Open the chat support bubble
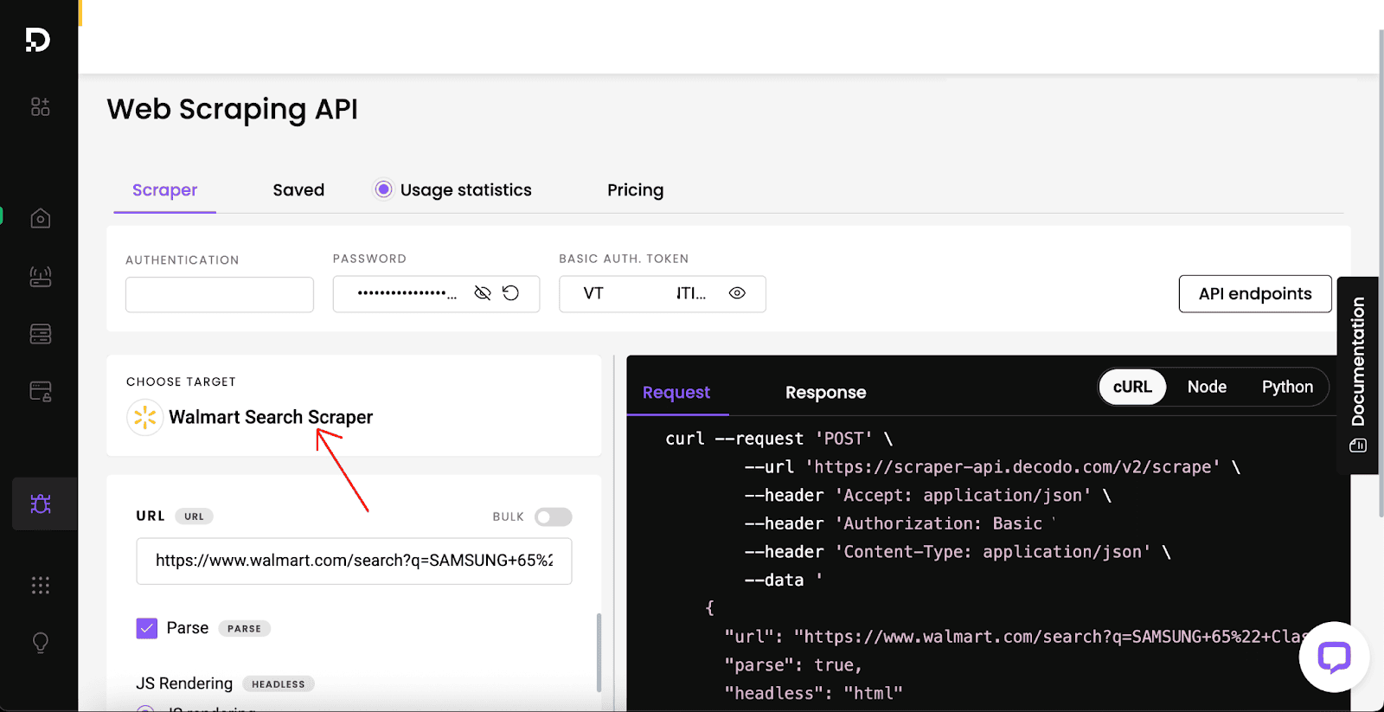Image resolution: width=1384 pixels, height=712 pixels. [1334, 657]
